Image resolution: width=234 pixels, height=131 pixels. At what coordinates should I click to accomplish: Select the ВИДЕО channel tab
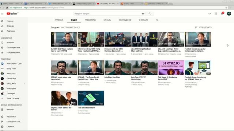click(74, 20)
